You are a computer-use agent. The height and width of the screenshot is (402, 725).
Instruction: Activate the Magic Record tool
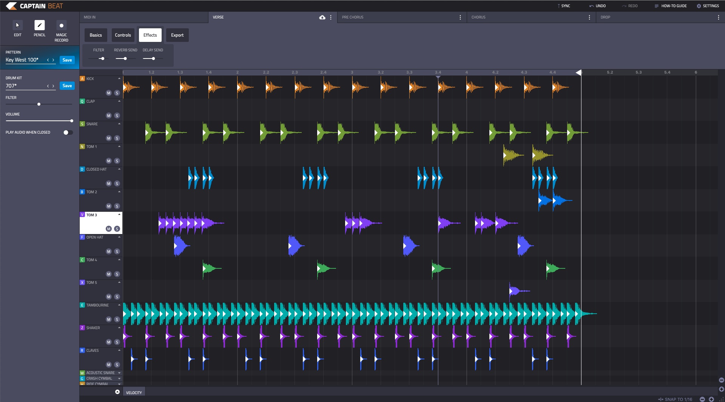(x=61, y=25)
